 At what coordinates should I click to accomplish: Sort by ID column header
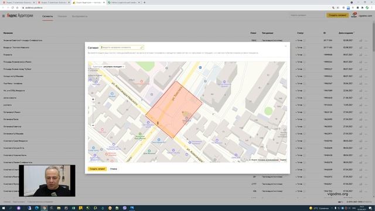pos(325,33)
